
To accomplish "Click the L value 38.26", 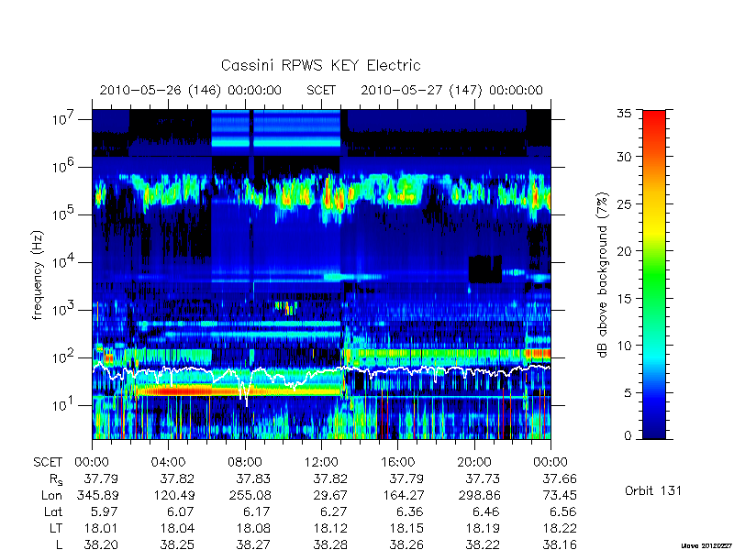I will (x=406, y=544).
